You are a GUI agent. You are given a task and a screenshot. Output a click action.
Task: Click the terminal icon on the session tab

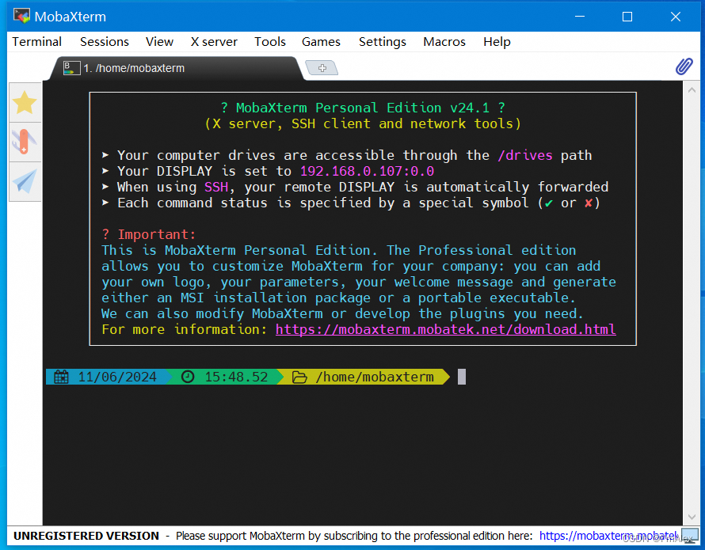(x=71, y=68)
